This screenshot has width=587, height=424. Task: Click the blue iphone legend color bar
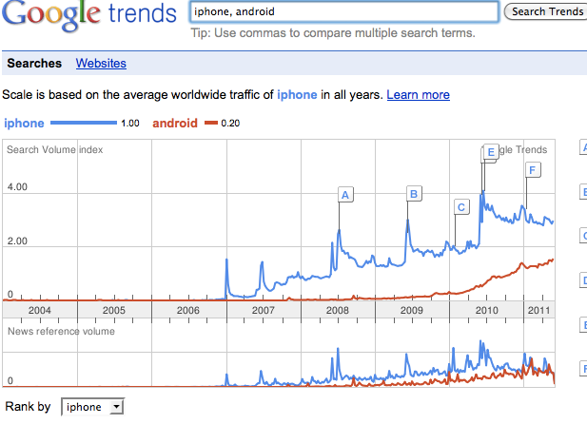click(x=83, y=124)
